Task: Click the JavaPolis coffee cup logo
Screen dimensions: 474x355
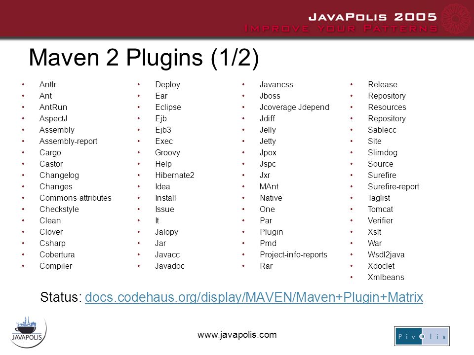Action: 28,332
